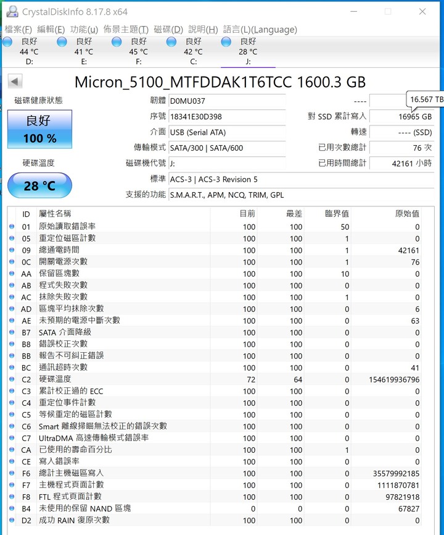Screen dimensions: 444x535
Task: Click the disk title Micron_5100_MTFDDAK1T6TCC
Action: tap(220, 82)
